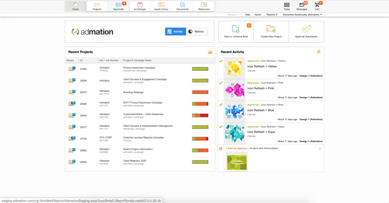Click Create New Project folder icon
The image size is (389, 203).
(x=271, y=29)
